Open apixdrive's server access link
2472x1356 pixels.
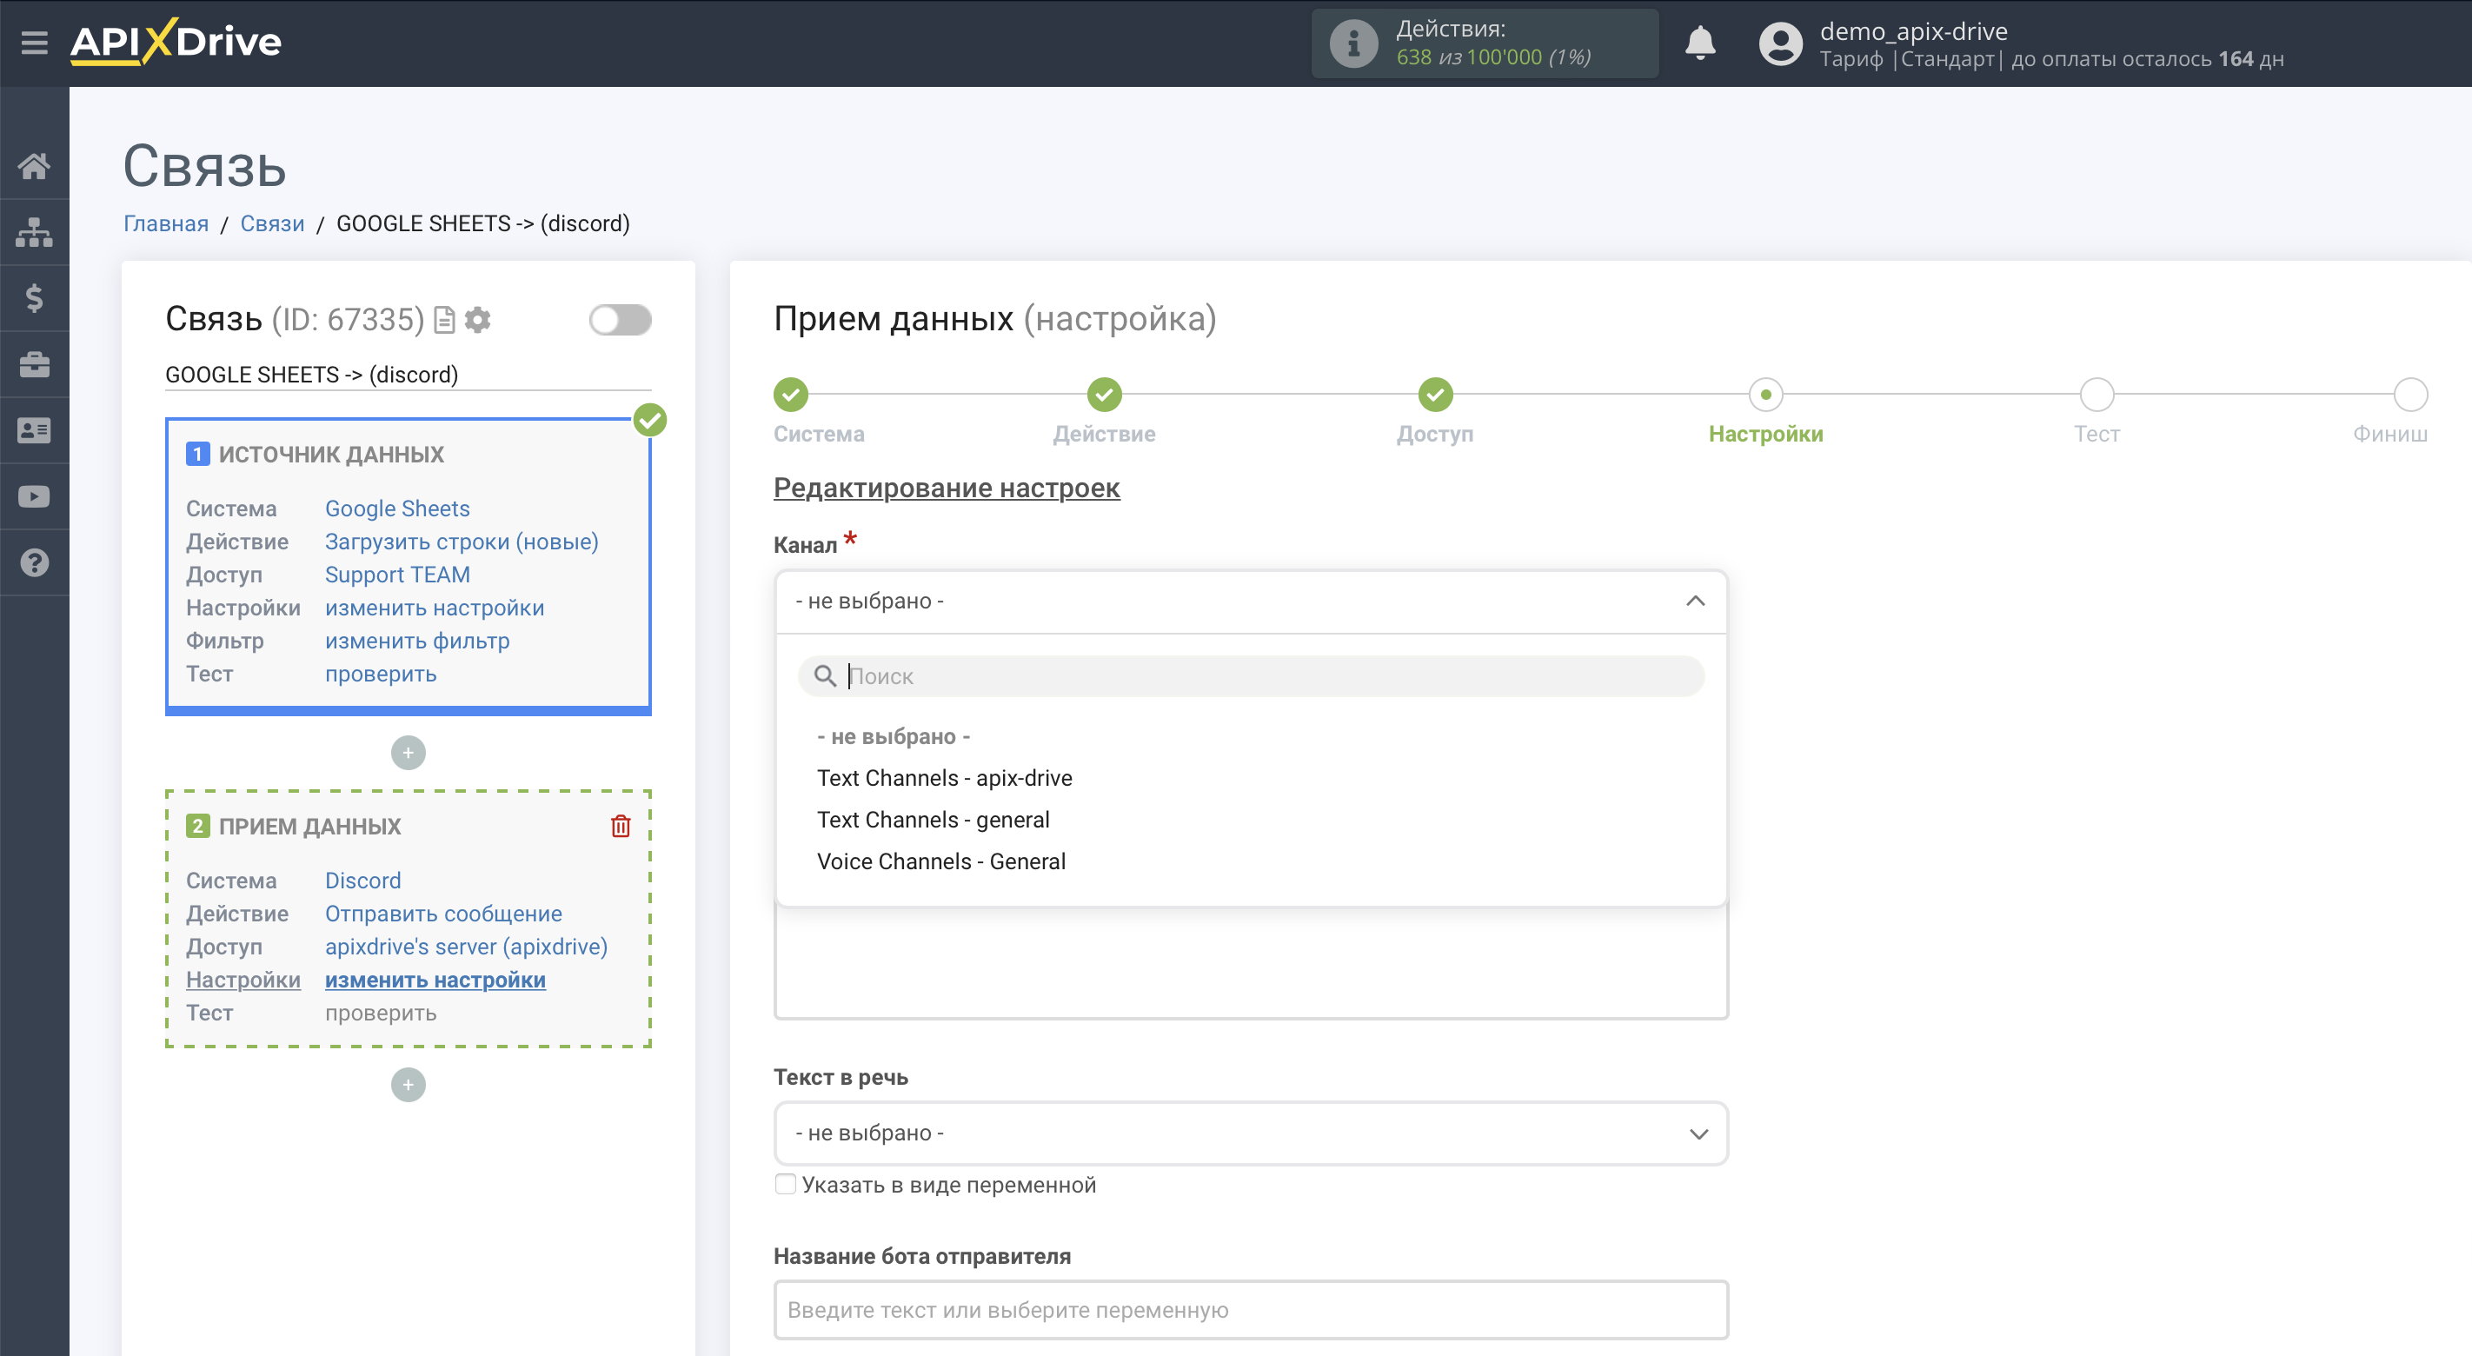(467, 947)
